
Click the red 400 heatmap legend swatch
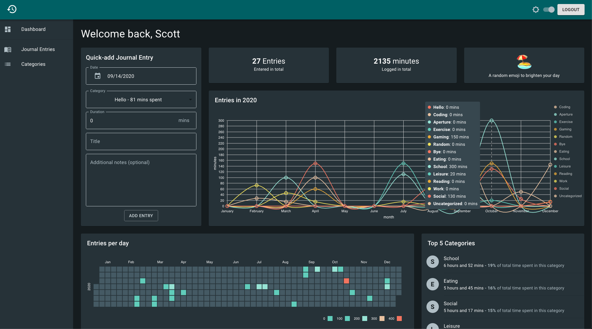click(399, 318)
